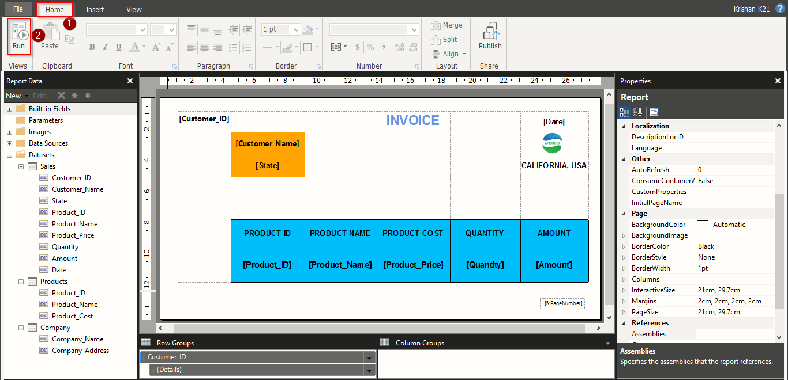
Task: Split the selected cell
Action: (x=444, y=39)
